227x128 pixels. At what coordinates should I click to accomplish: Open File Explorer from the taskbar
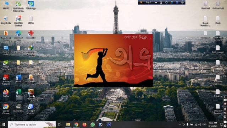68,124
